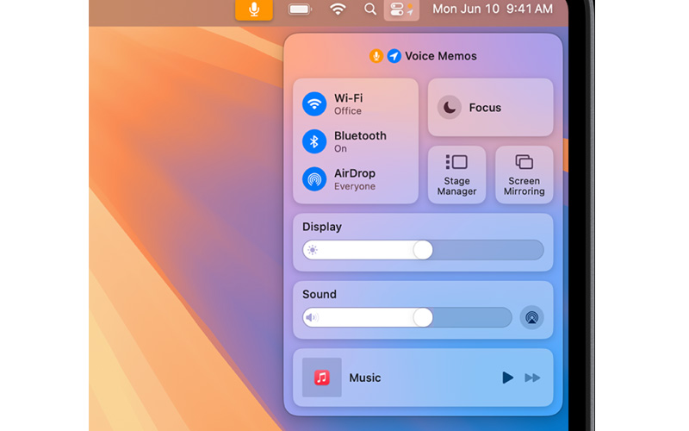Image resolution: width=689 pixels, height=431 pixels.
Task: Skip forward with the fast-forward button
Action: click(532, 378)
